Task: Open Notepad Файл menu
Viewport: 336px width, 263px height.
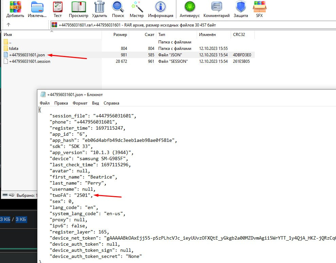Action: tap(45, 103)
